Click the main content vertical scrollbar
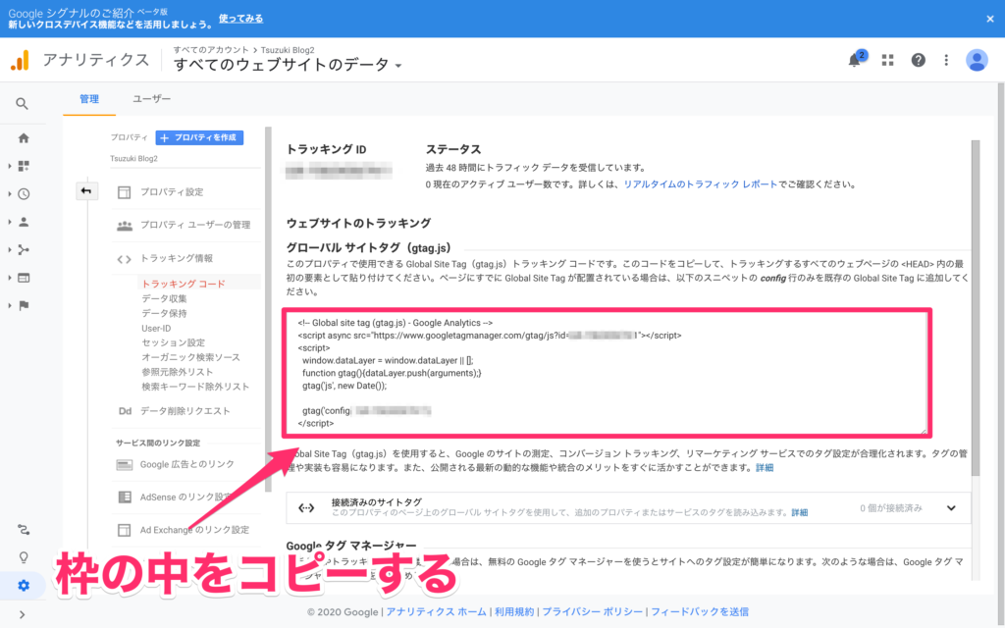The height and width of the screenshot is (628, 1005). click(976, 307)
